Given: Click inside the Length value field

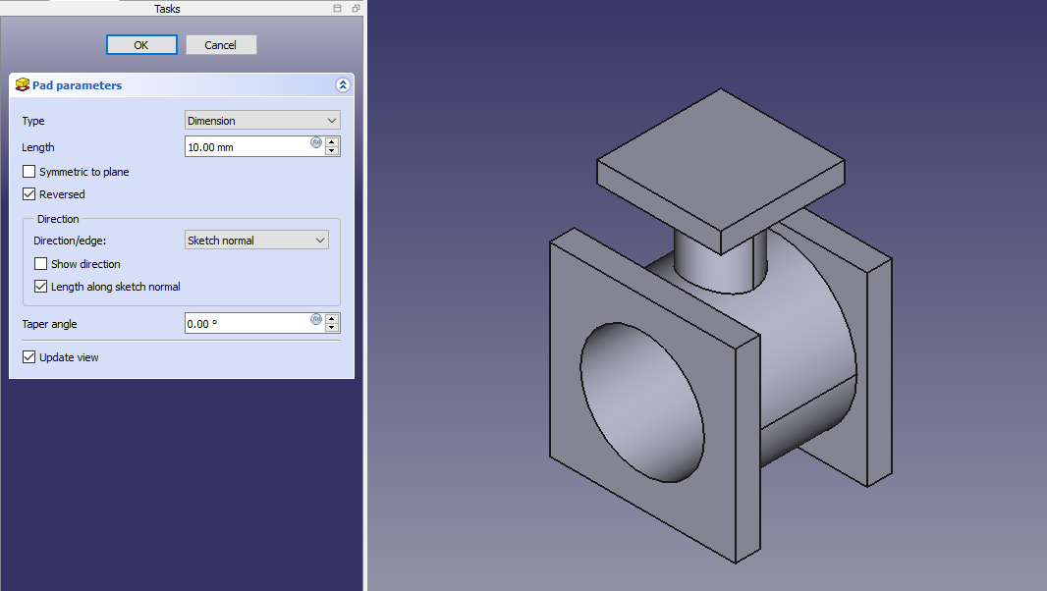Looking at the screenshot, I should click(x=246, y=147).
